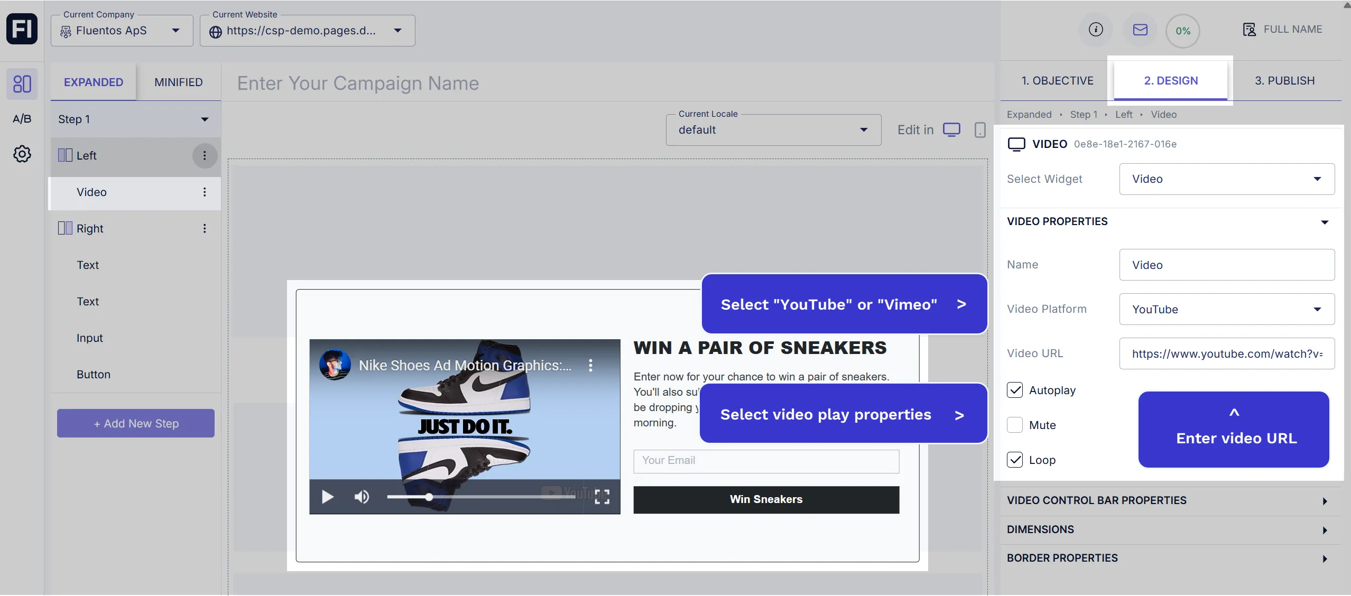Go to the 2. DESIGN tab

[x=1171, y=80]
